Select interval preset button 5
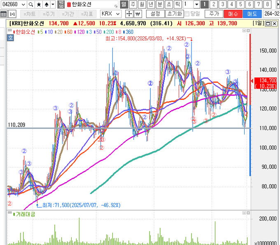This screenshot has height=245, width=280. (x=240, y=4)
